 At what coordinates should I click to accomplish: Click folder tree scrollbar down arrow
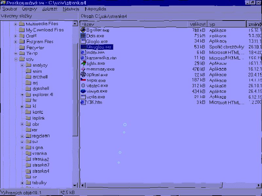pyautogui.click(x=75, y=185)
